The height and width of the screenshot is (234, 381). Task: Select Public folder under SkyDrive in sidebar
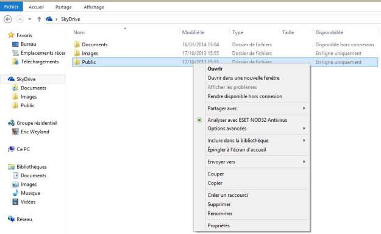click(x=27, y=105)
